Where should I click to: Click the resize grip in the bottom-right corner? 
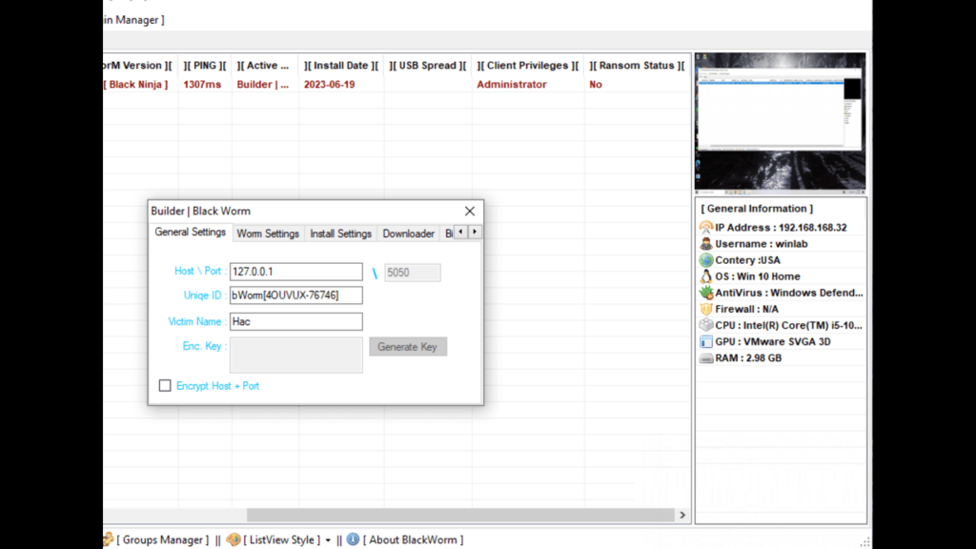865,542
